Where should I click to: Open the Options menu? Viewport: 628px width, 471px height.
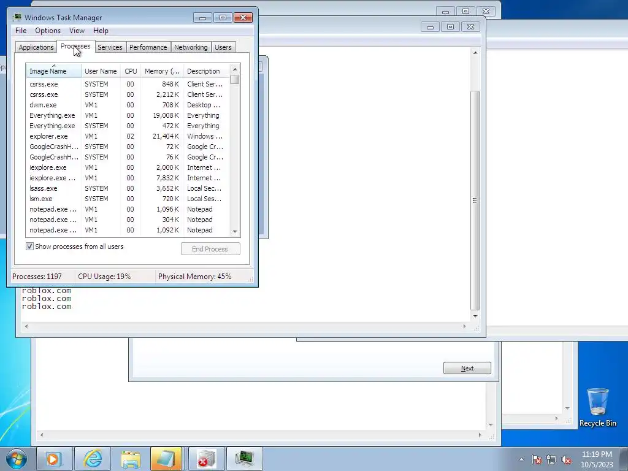[48, 31]
